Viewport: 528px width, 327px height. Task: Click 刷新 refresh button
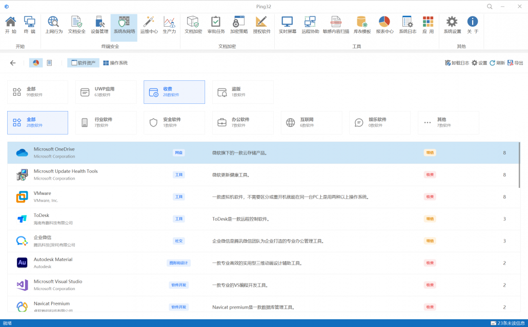497,63
